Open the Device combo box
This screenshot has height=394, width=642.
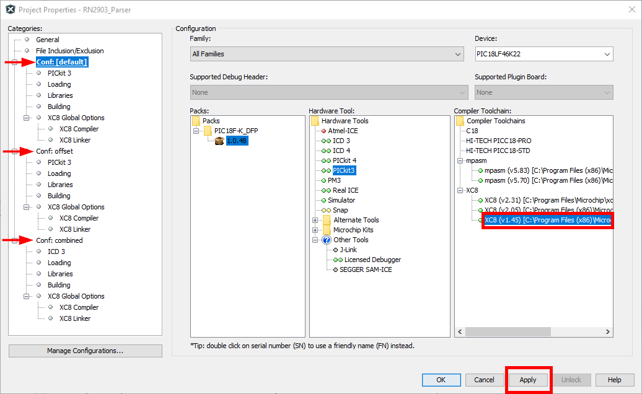[544, 54]
